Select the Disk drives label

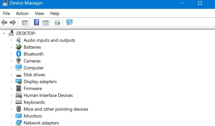point(34,75)
